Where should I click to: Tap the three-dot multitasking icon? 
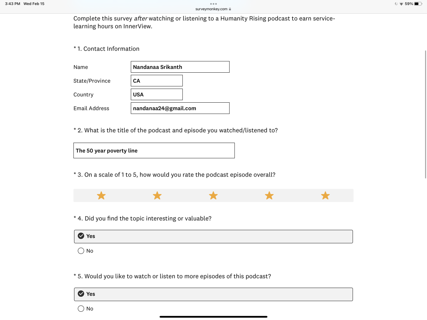coord(213,4)
